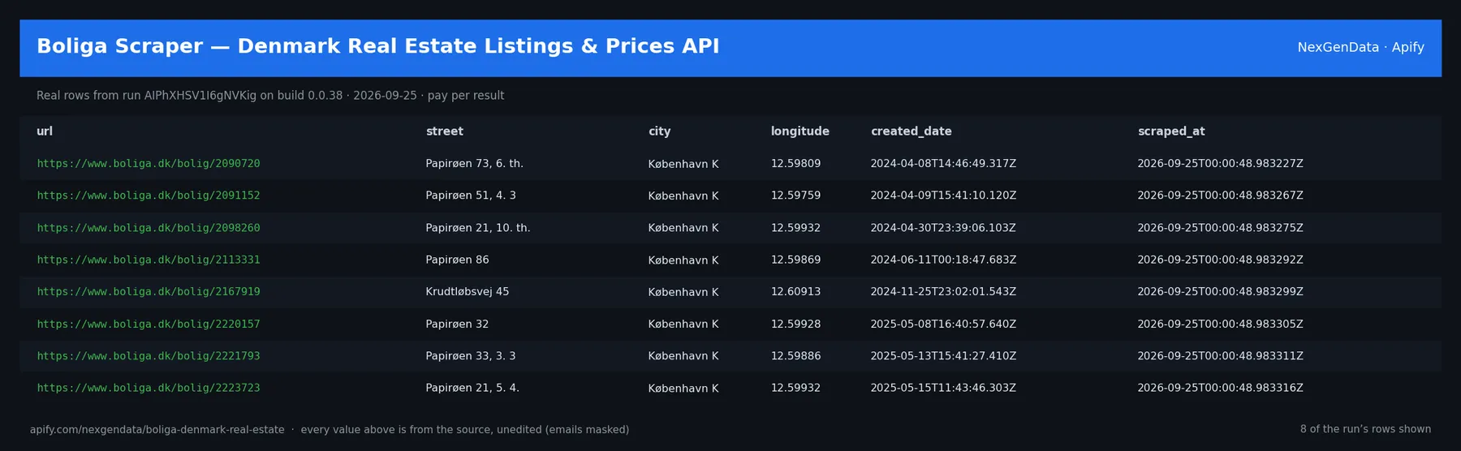Select scraped_at value ending 983311Z
The image size is (1461, 451).
pos(1221,356)
